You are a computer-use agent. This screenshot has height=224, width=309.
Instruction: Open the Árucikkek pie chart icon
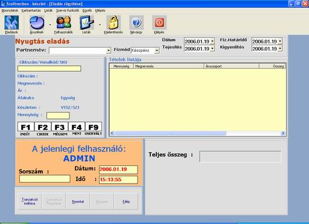tap(37, 23)
